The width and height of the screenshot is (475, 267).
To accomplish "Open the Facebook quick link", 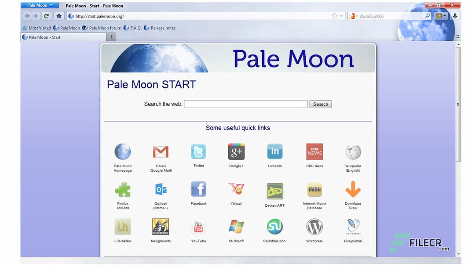I will [x=198, y=190].
